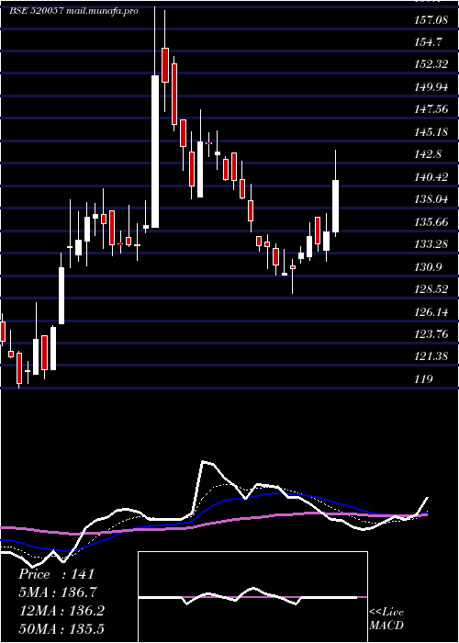The height and width of the screenshot is (643, 459).
Task: Click the latest white candlestick at far right
Action: click(x=335, y=206)
